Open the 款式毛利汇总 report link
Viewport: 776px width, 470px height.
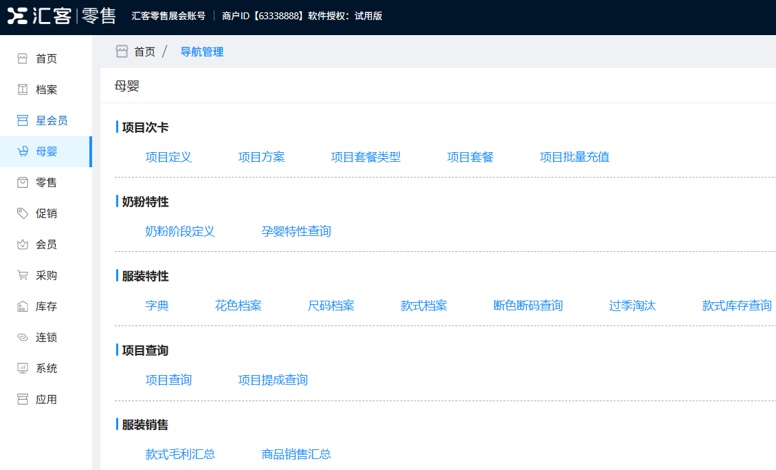(x=180, y=454)
